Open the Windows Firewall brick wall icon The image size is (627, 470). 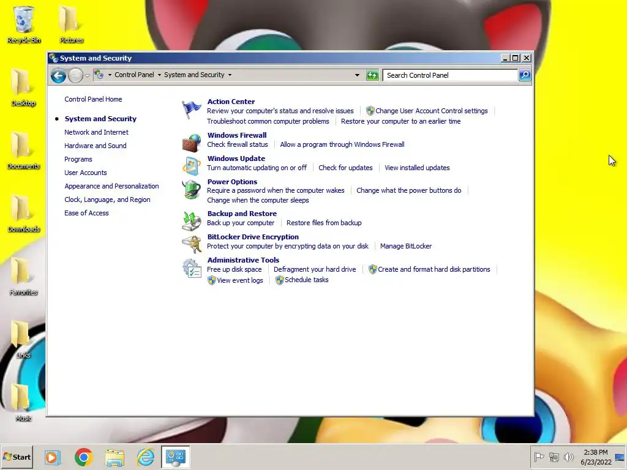[192, 143]
